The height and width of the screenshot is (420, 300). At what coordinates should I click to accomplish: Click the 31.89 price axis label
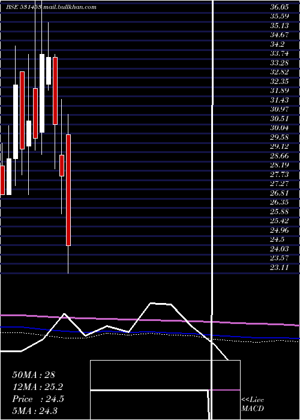(x=280, y=91)
